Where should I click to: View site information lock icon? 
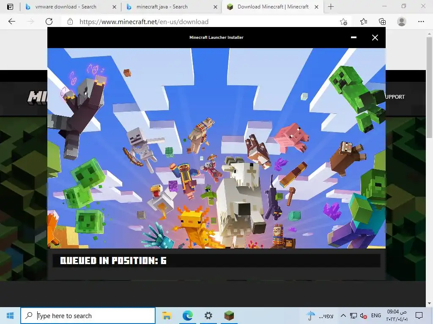coord(70,22)
